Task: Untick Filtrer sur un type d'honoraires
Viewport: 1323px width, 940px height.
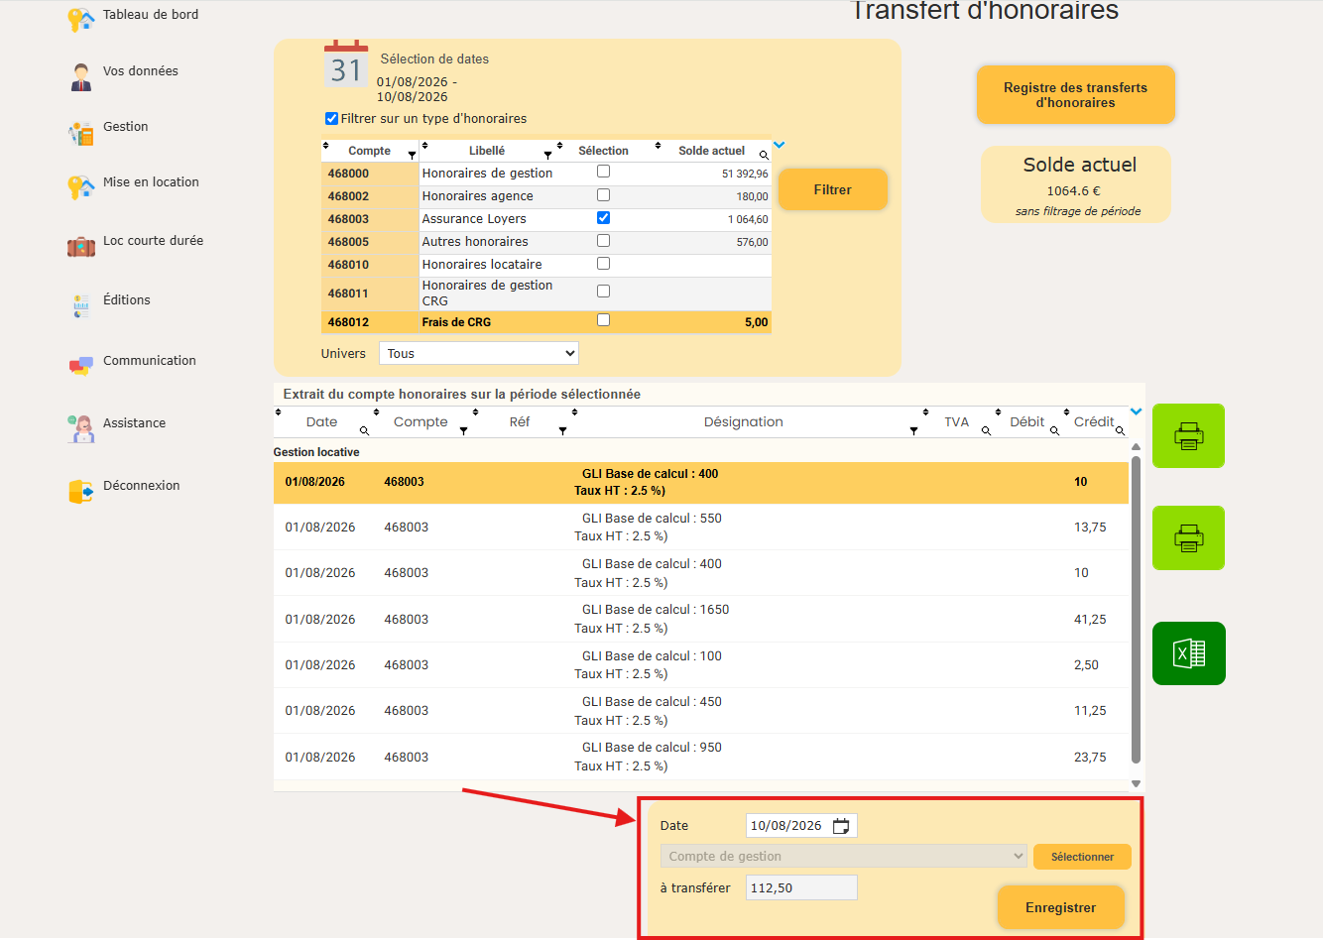Action: [332, 119]
